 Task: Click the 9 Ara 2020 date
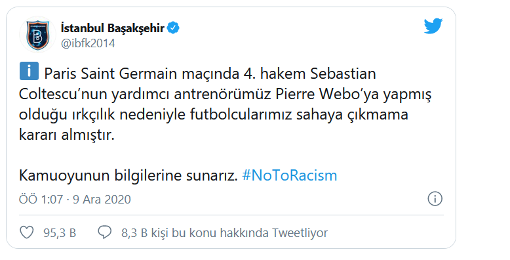102,200
